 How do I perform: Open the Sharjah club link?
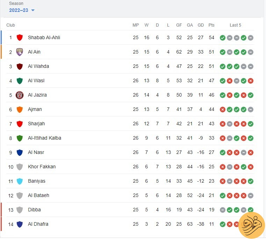coord(36,124)
